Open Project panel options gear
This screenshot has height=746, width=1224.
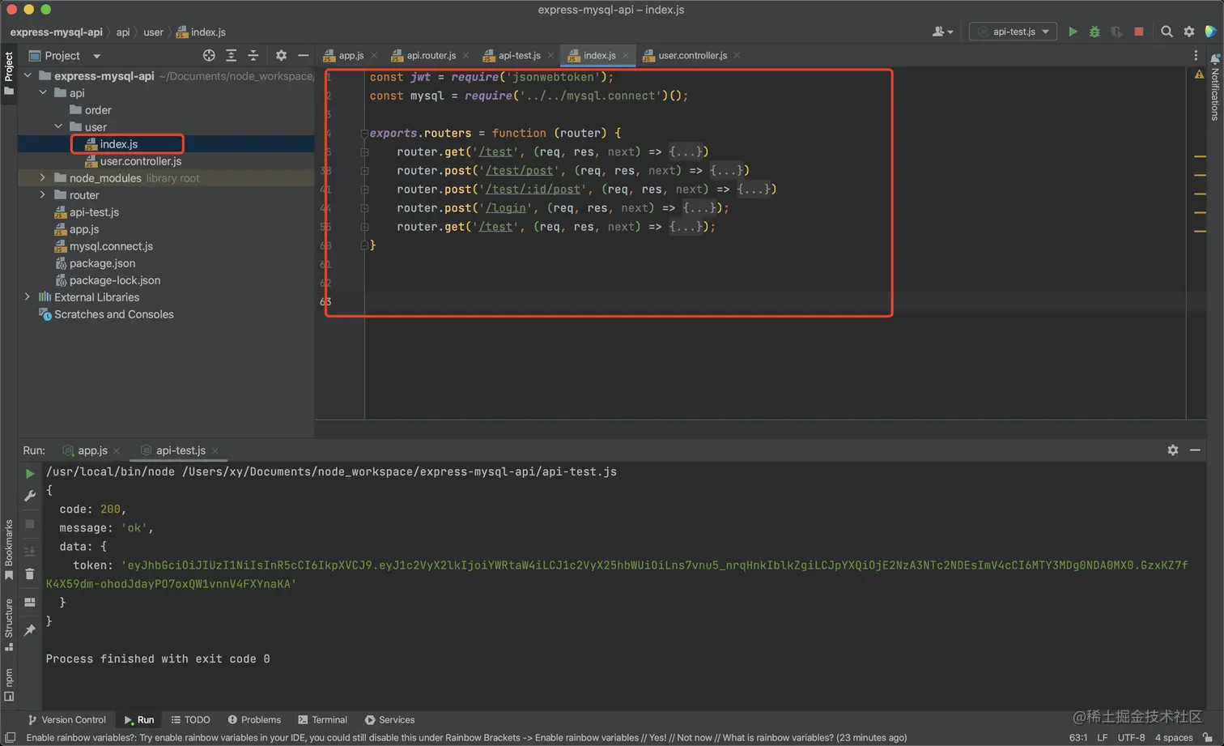tap(281, 55)
